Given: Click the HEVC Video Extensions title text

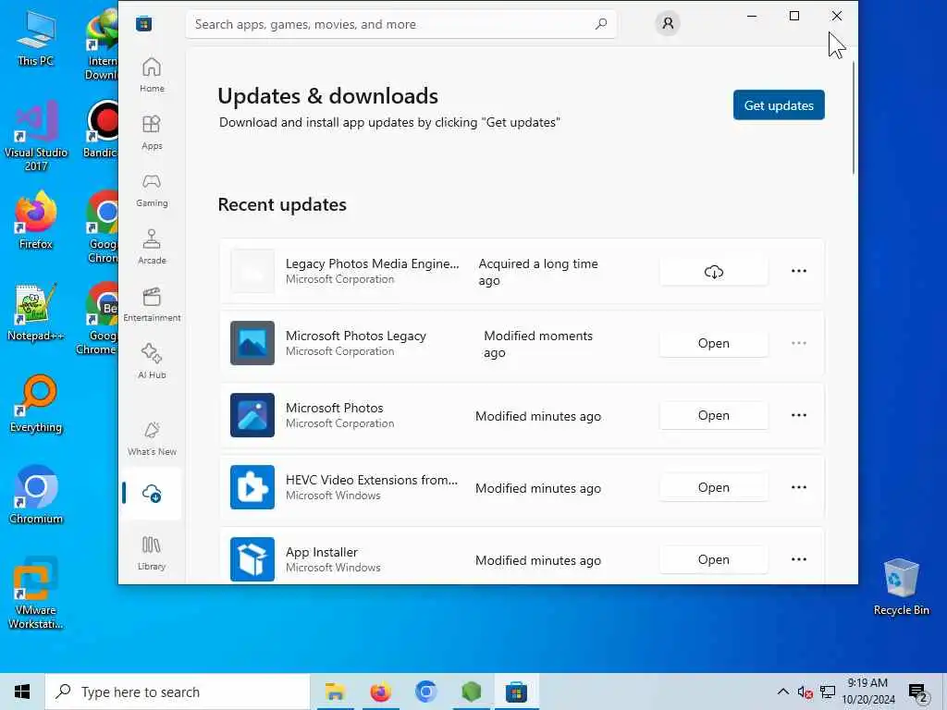Looking at the screenshot, I should [x=372, y=480].
